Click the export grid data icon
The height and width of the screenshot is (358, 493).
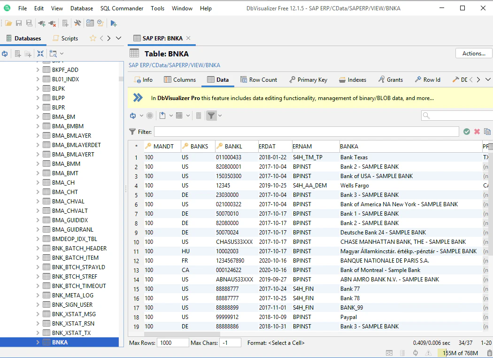coord(162,116)
